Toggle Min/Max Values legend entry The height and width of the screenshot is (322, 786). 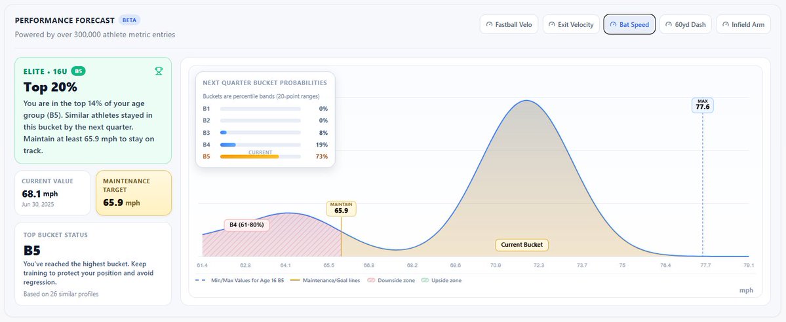click(x=240, y=280)
